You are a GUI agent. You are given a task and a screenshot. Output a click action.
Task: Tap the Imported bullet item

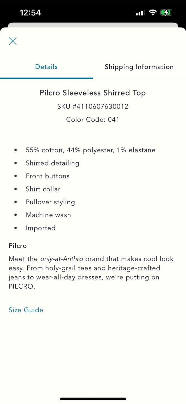(x=41, y=228)
